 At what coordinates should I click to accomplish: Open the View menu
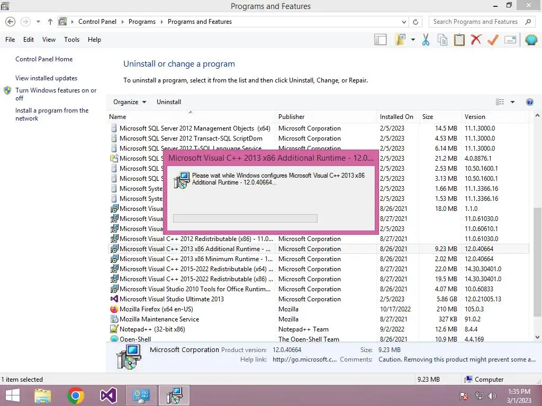(x=49, y=40)
